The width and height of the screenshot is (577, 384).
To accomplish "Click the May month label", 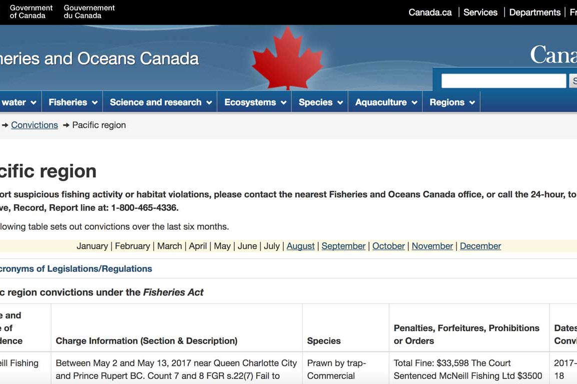I will (222, 246).
